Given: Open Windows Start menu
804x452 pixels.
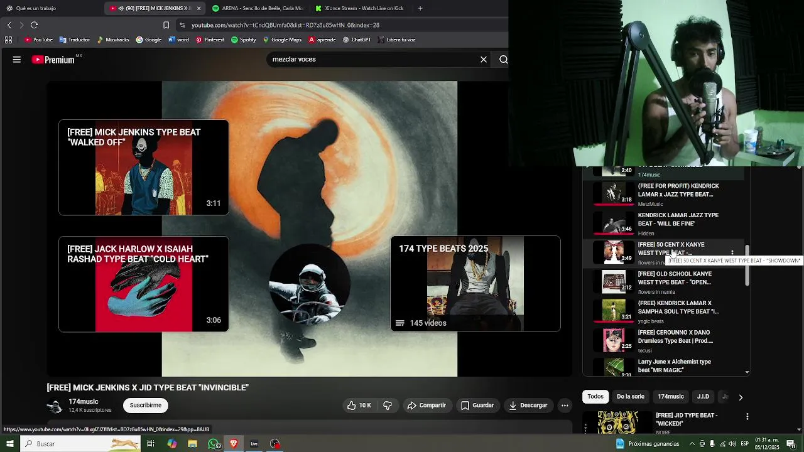Looking at the screenshot, I should coord(9,444).
